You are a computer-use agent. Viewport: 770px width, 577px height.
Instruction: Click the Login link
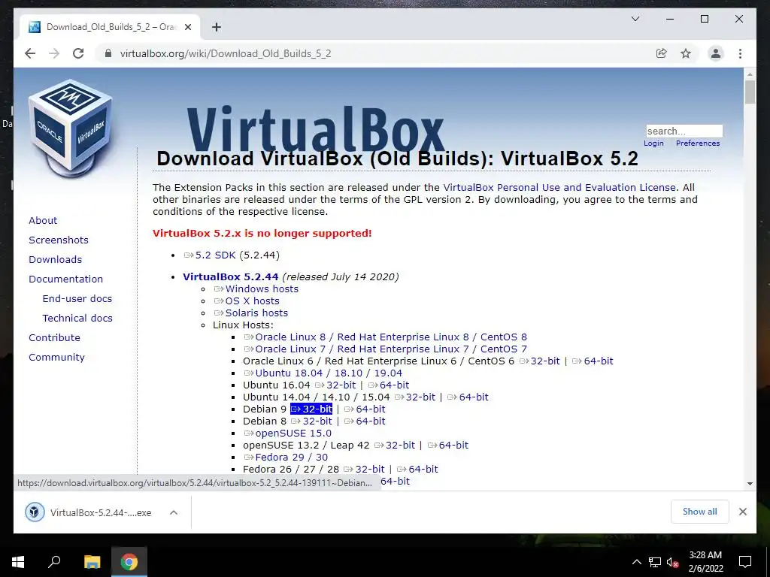click(653, 143)
